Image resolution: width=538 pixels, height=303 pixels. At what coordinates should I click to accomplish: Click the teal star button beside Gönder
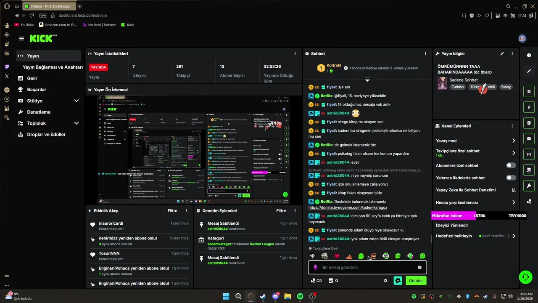point(398,281)
